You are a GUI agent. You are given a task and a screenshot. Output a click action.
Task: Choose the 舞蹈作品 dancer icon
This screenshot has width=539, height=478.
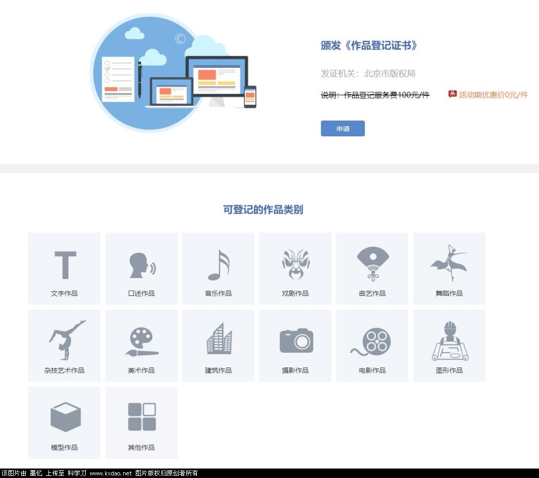pos(449,263)
